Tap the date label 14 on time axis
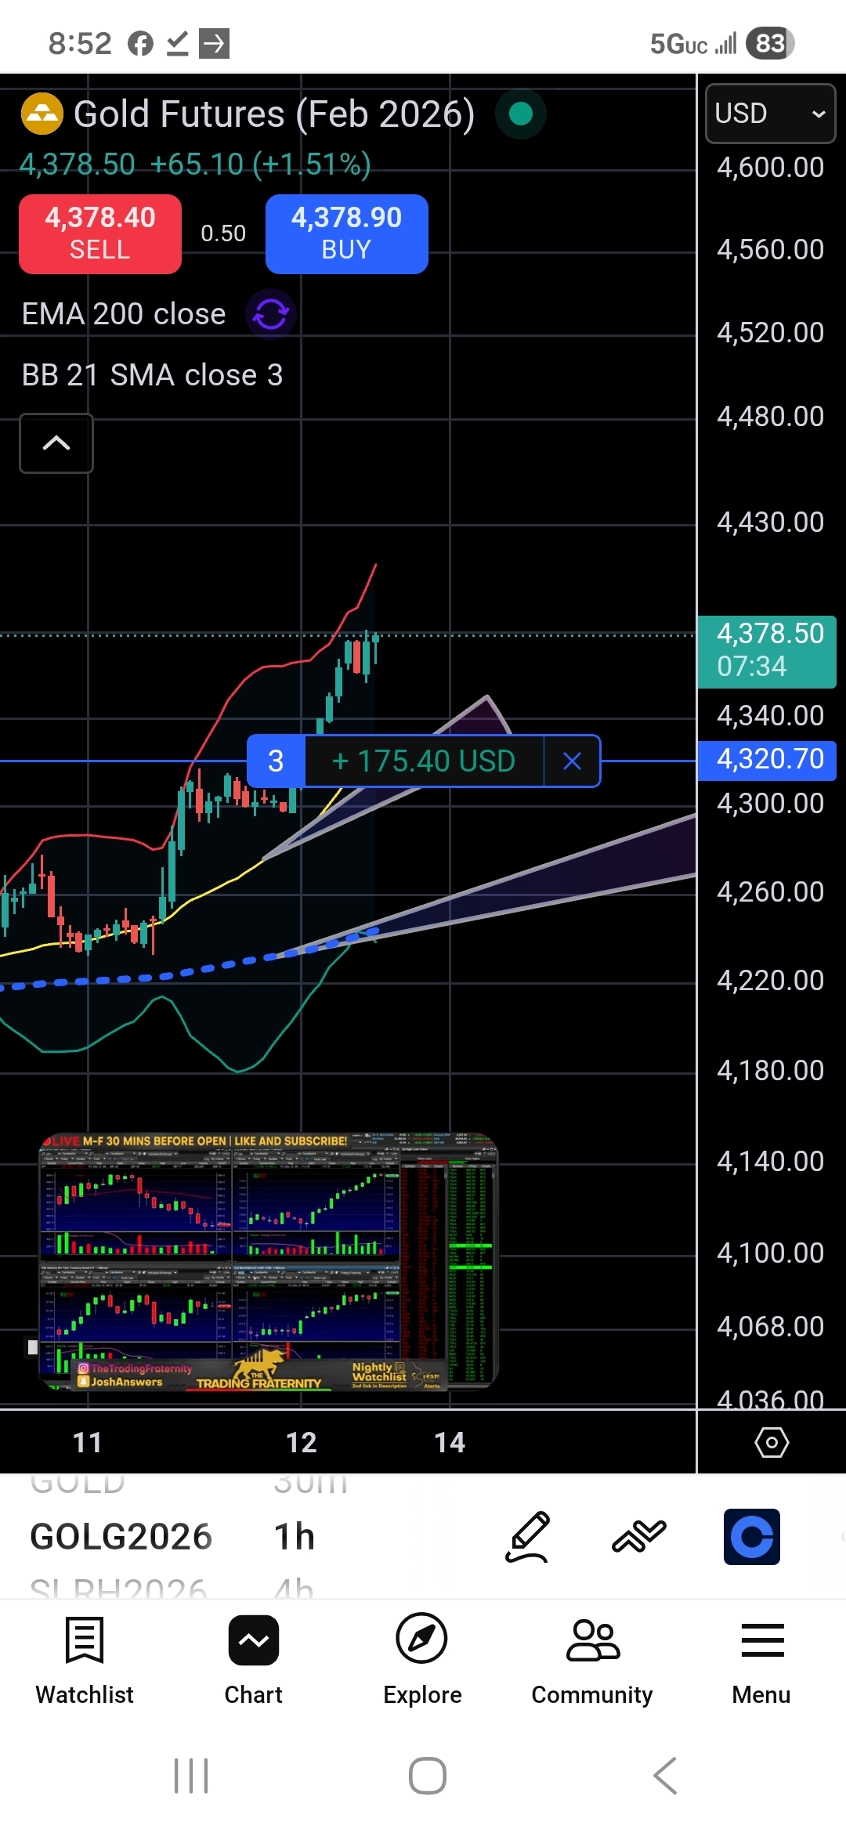Screen dimensions: 846x1833 (450, 1442)
